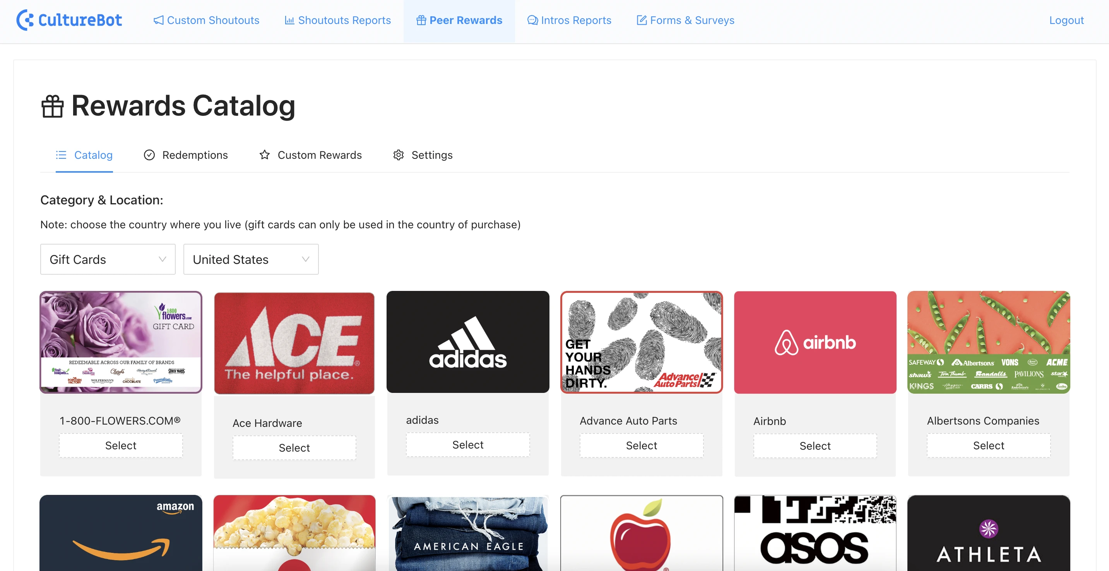Click the Advance Auto Parts gift card thumbnail
1109x571 pixels.
click(641, 342)
